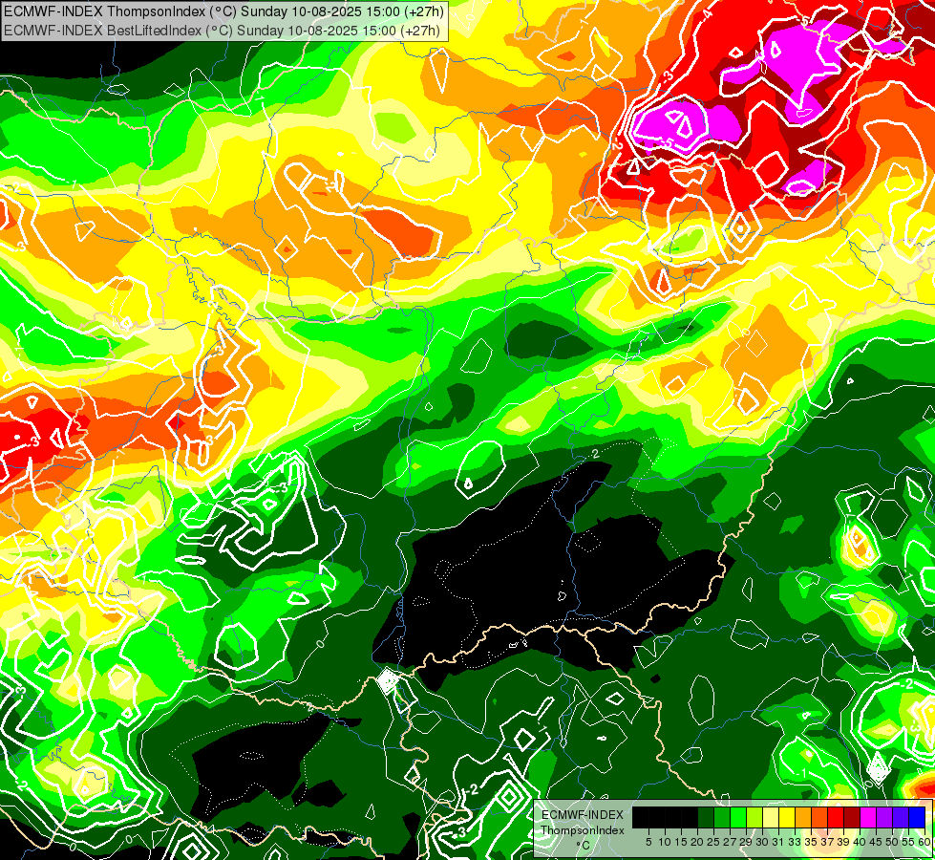Viewport: 935px width, 860px height.
Task: Click the legend scale value 25
Action: coord(713,842)
